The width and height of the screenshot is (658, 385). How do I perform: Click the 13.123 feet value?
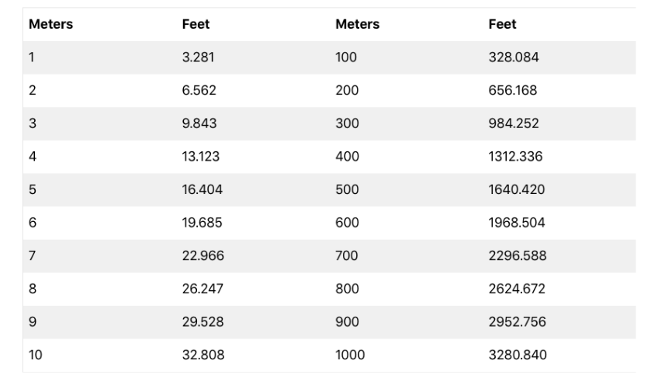click(x=200, y=157)
